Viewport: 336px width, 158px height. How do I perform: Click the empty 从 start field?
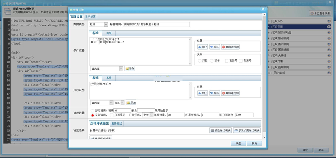pyautogui.click(x=146, y=110)
